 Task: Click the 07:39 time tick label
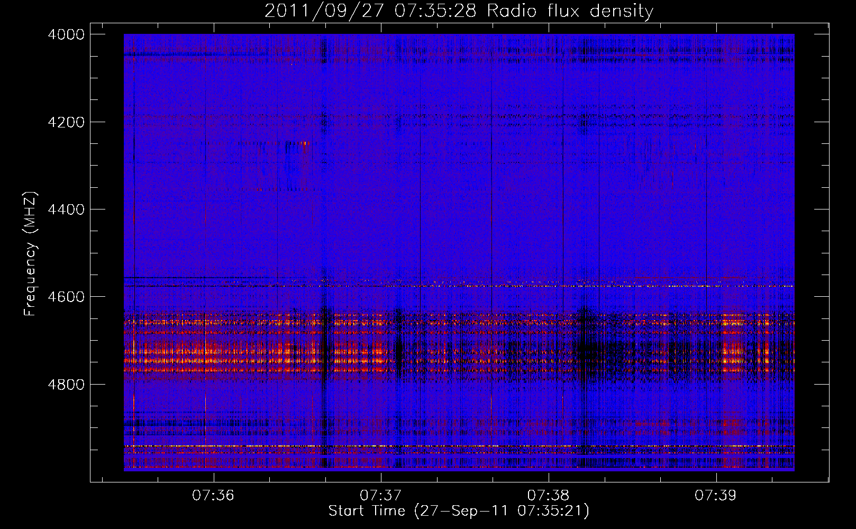[x=716, y=496]
